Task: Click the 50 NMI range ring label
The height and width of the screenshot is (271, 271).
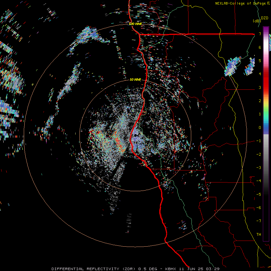Action: pos(135,79)
